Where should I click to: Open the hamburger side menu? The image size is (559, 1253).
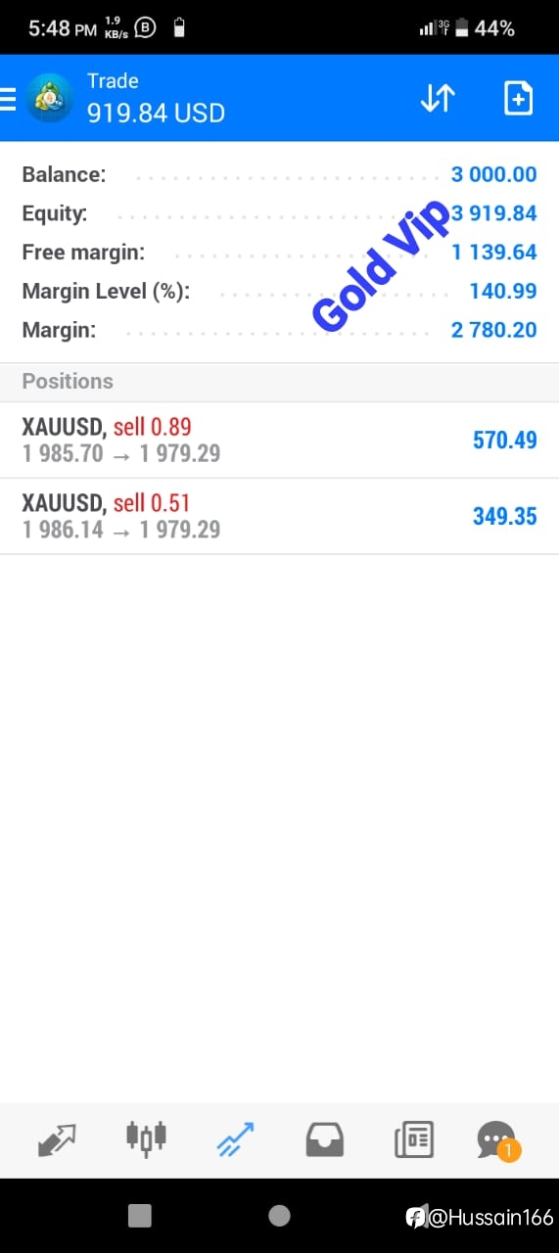(x=8, y=98)
